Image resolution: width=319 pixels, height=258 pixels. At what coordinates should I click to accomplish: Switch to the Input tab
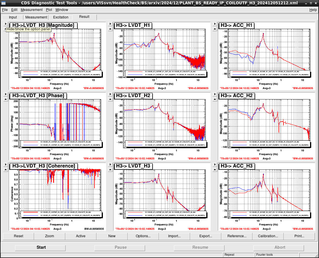tap(13, 17)
